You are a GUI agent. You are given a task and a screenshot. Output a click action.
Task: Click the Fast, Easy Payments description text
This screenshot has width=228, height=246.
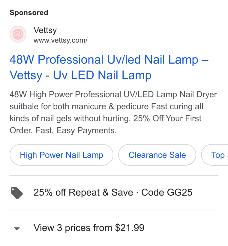point(76,130)
